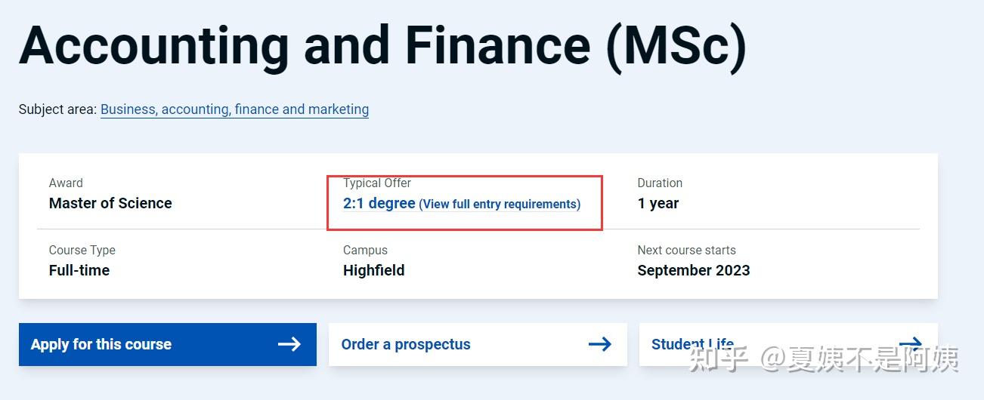
Task: Follow the '2:1 degree' typical offer link
Action: pos(379,203)
